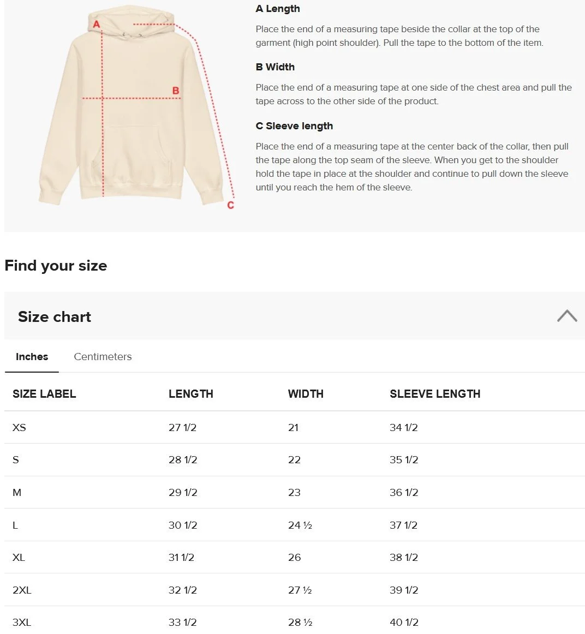Screen dimensions: 585x634
Task: Click the WIDTH column header
Action: coord(306,394)
